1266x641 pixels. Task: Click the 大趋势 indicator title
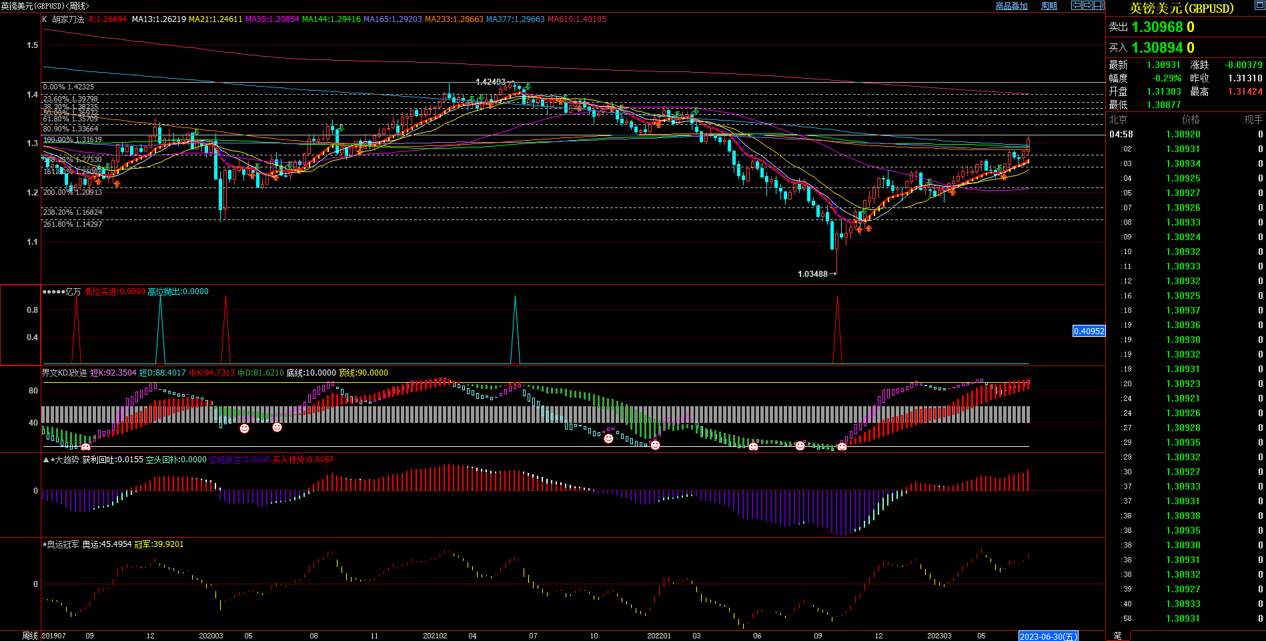66,460
